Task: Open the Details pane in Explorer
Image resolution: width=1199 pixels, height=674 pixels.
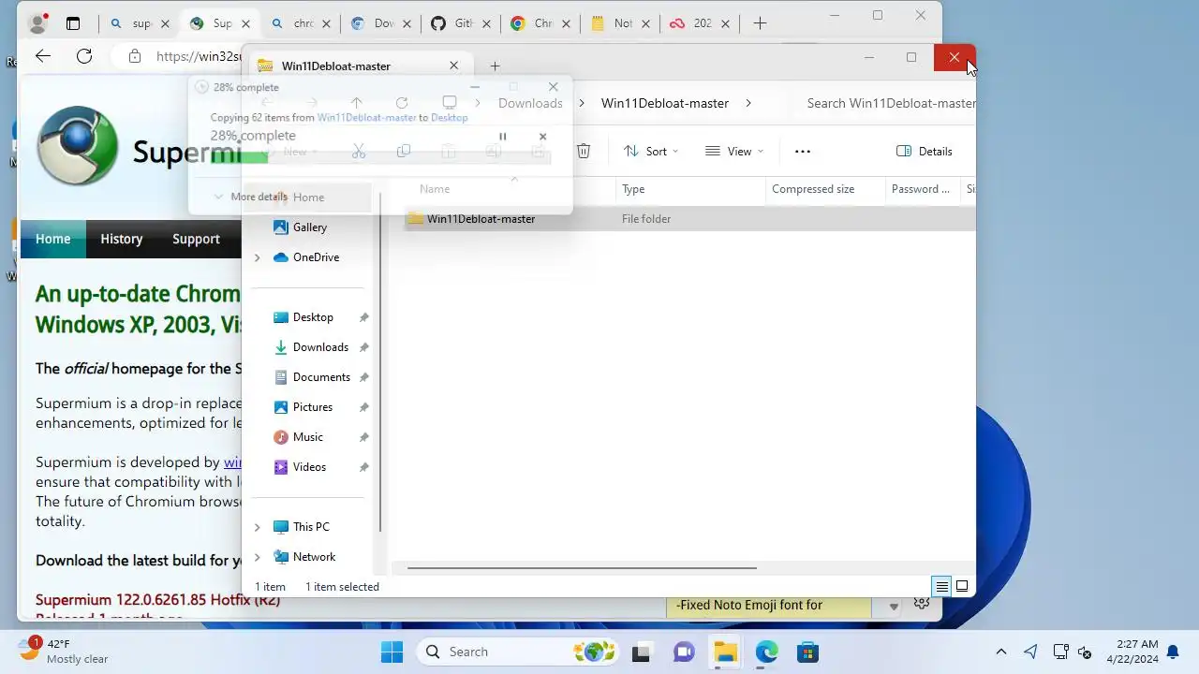Action: click(x=924, y=151)
